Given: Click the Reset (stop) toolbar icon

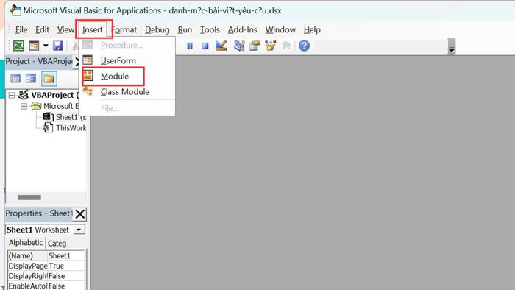Looking at the screenshot, I should pos(205,46).
